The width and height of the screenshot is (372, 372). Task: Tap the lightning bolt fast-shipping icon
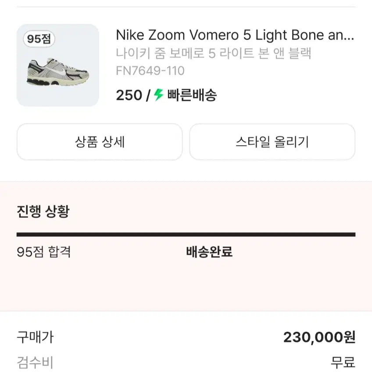click(x=156, y=95)
